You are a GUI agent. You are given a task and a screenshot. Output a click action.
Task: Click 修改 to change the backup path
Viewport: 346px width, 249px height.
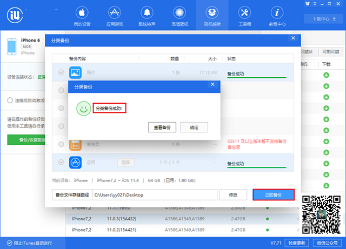(233, 195)
